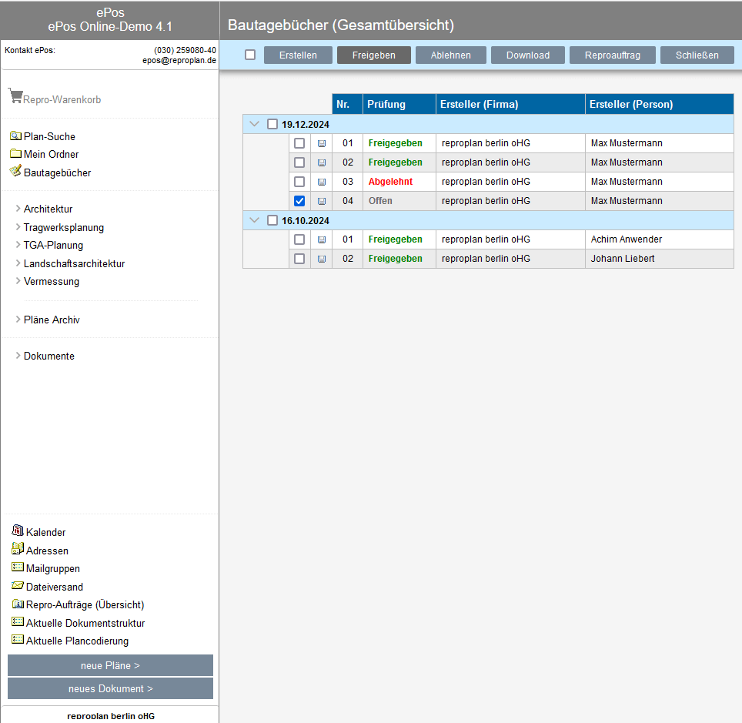742x723 pixels.
Task: Click save icon of Abgelehnt entry 03
Action: 322,182
